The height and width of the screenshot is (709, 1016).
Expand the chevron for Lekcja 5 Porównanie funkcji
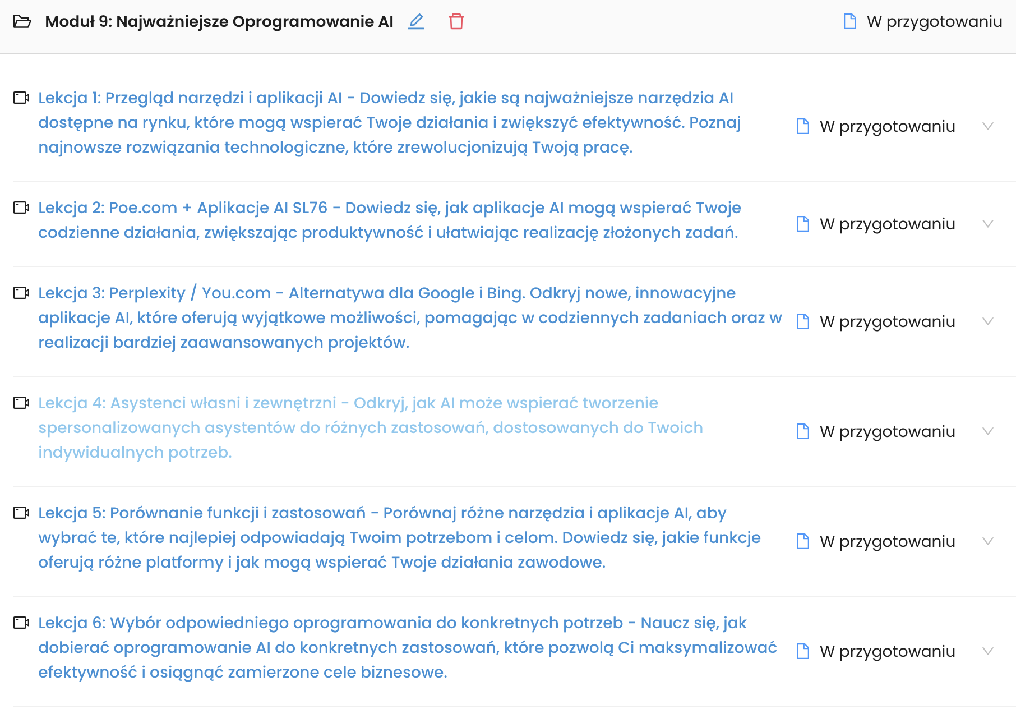point(988,541)
